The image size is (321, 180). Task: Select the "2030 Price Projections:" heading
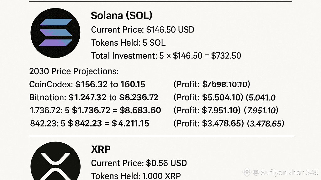[x=74, y=71]
